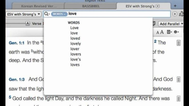Choose 'lovers' in the suggestion list
189x106 pixels.
76,54
